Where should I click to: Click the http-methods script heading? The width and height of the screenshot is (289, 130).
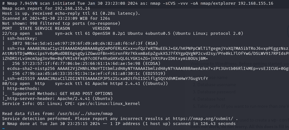(x=21, y=89)
